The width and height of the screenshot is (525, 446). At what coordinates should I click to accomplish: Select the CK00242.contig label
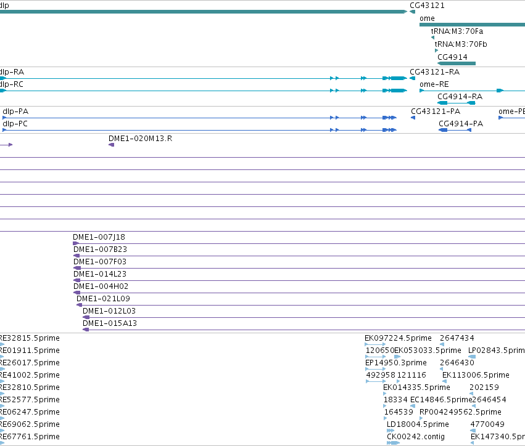click(416, 437)
